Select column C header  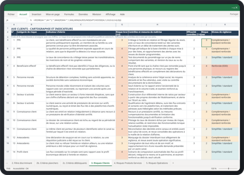click(81, 24)
